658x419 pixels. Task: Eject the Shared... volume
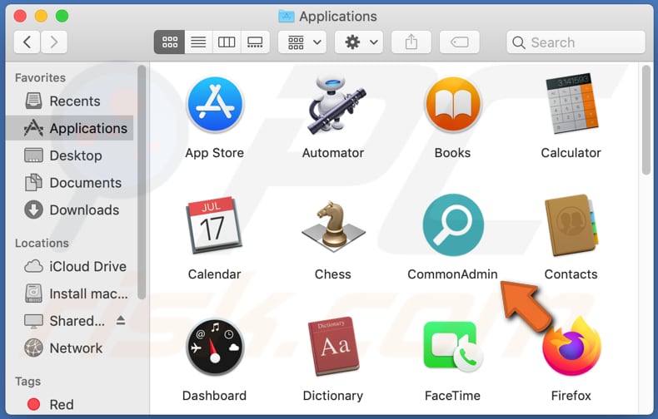(x=121, y=321)
